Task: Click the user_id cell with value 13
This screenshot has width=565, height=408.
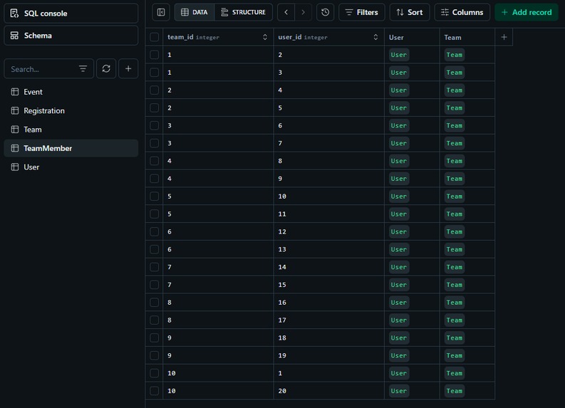Action: coord(329,249)
